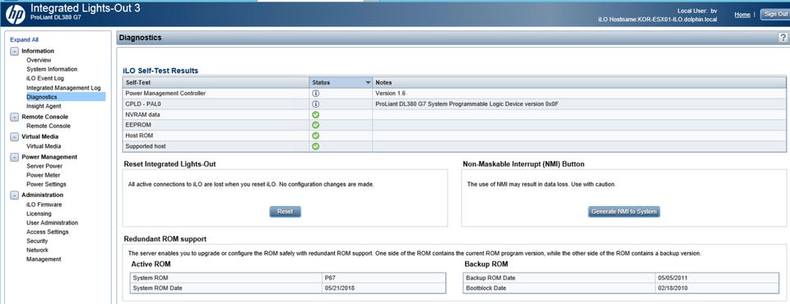
Task: Open the Status column sort dropdown arrow
Action: [x=368, y=82]
